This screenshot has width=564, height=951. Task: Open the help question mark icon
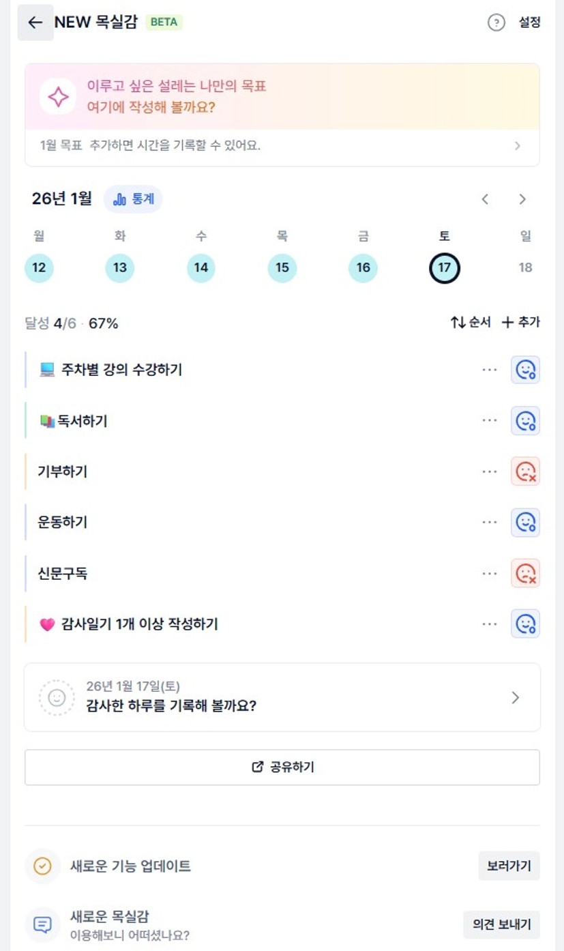pos(496,23)
